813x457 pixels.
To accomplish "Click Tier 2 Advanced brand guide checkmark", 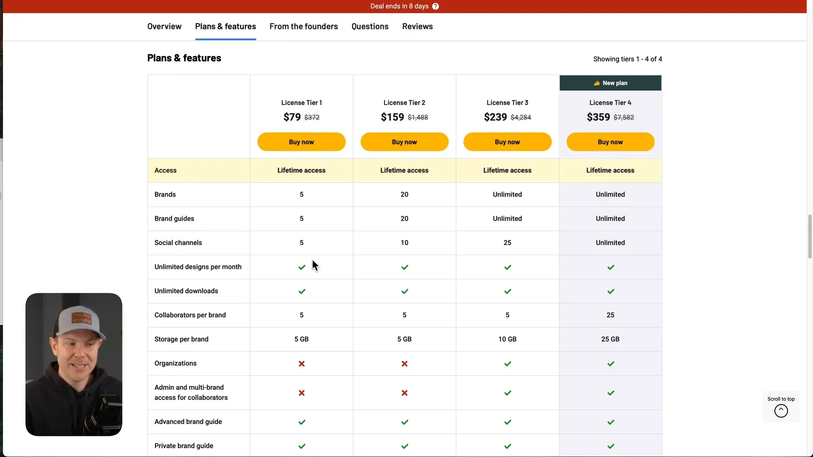I will click(x=404, y=422).
